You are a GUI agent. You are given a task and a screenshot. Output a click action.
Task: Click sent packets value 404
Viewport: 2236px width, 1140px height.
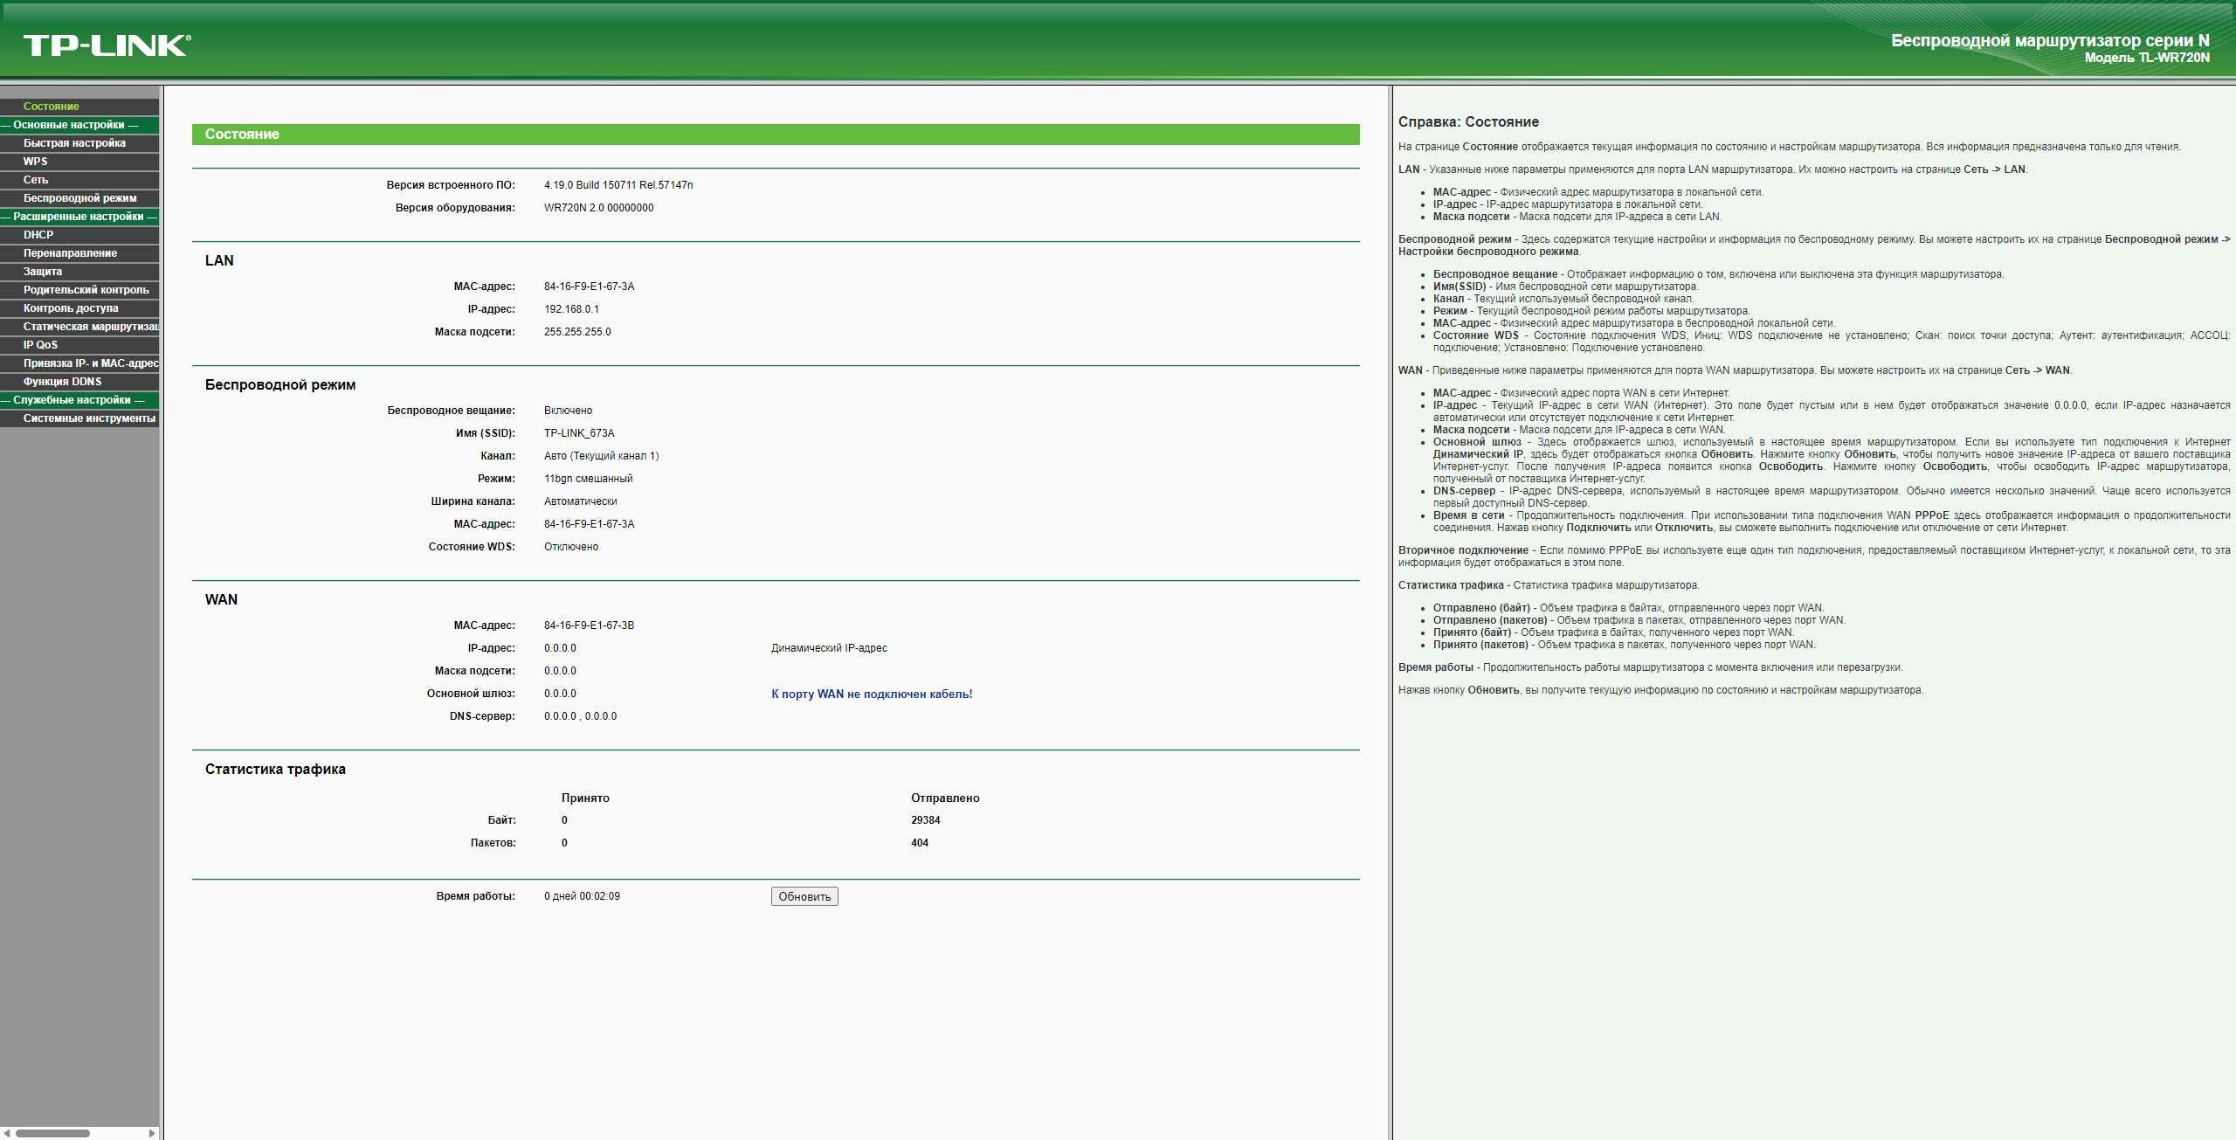(919, 843)
